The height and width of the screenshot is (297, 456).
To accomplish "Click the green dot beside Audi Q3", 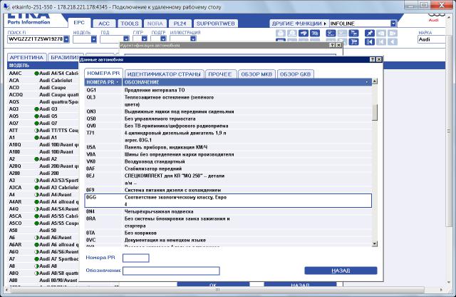I will click(x=36, y=109).
